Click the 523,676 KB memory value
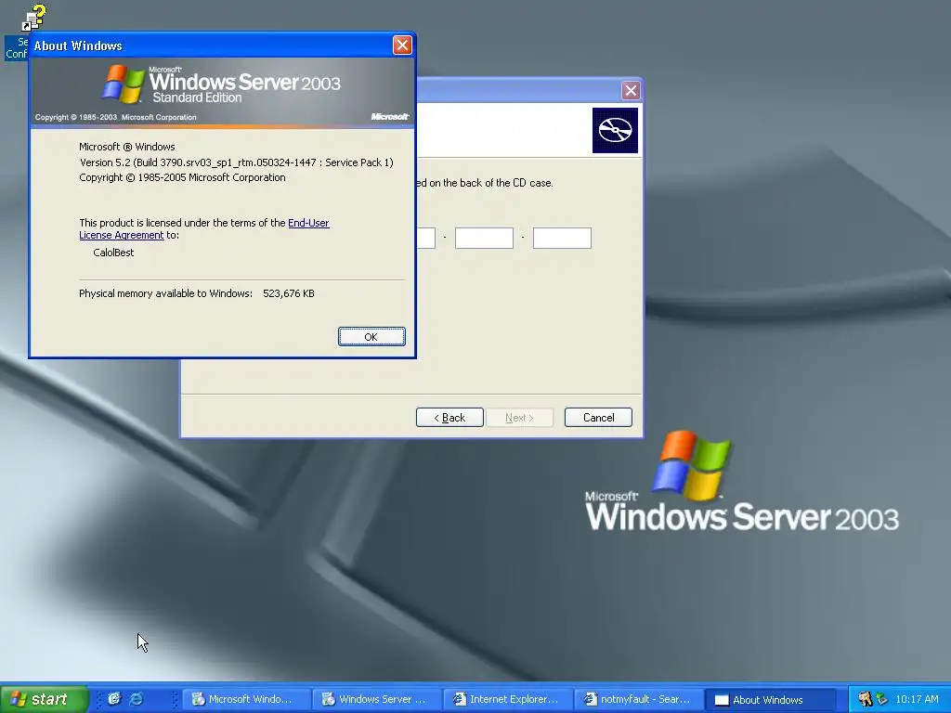 click(289, 293)
